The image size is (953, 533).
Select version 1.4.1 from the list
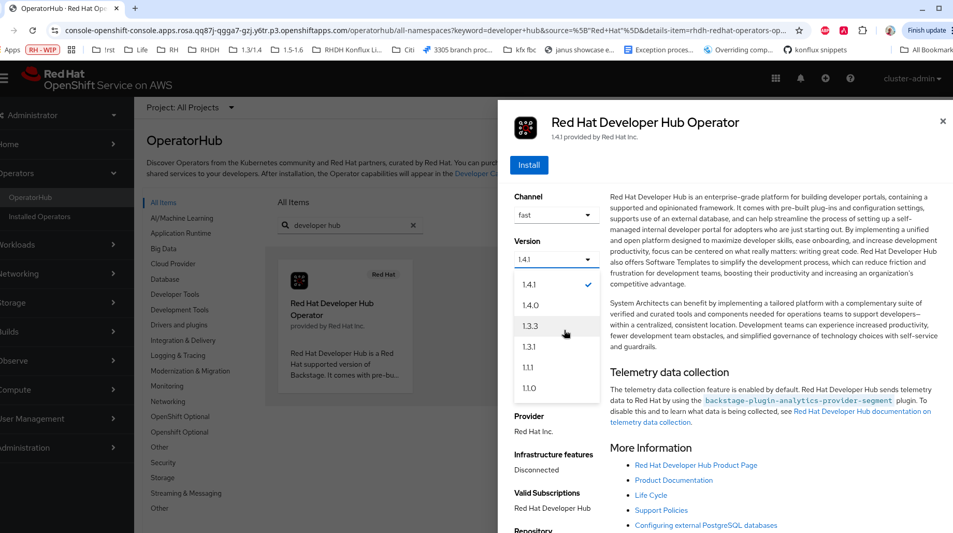pyautogui.click(x=557, y=284)
